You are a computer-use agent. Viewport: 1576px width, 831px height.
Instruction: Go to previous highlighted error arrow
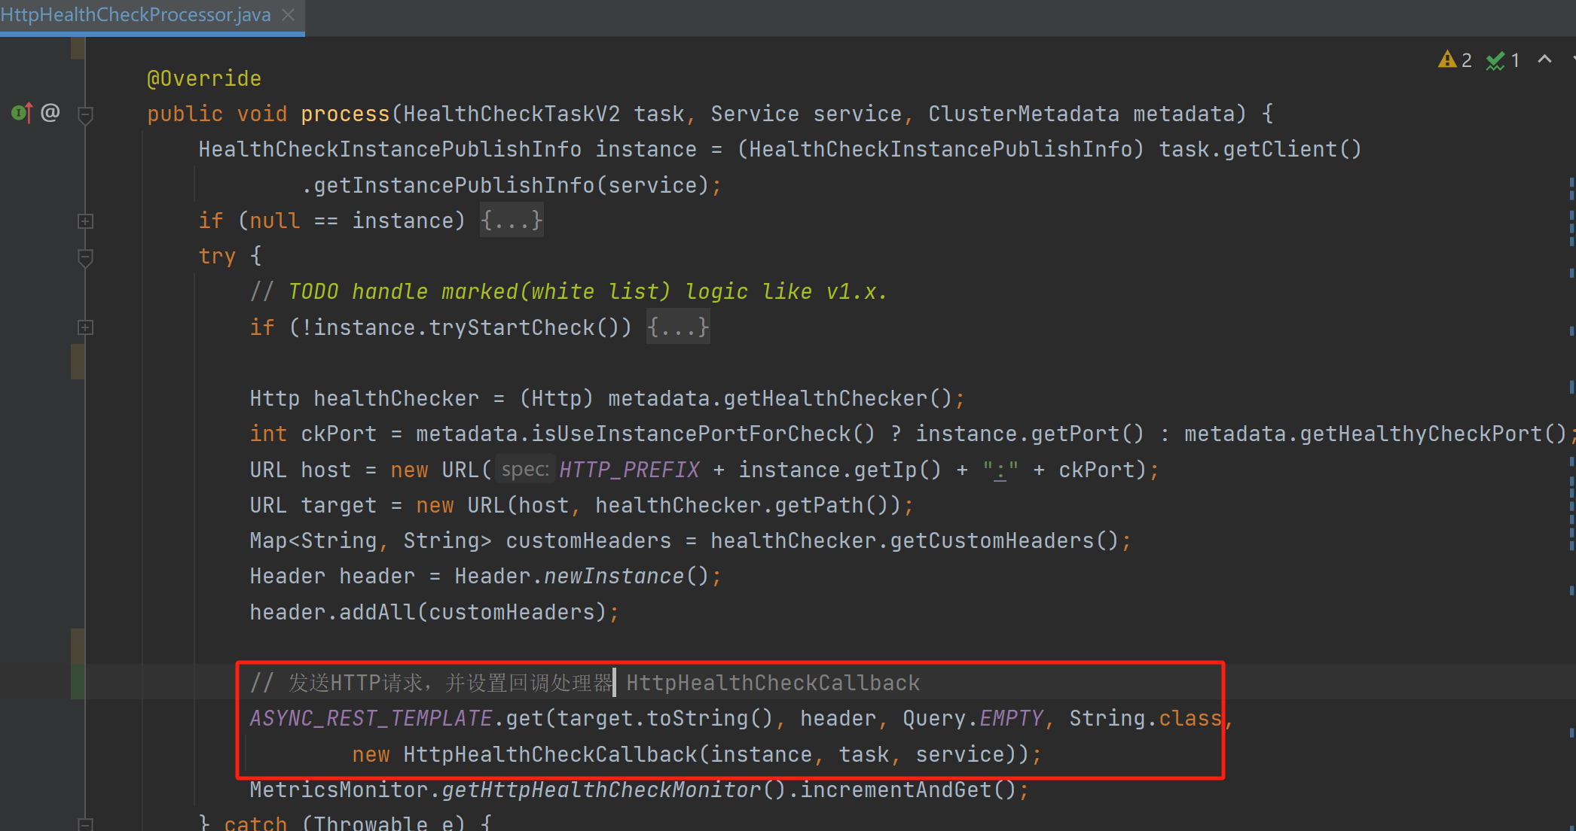coord(1544,59)
